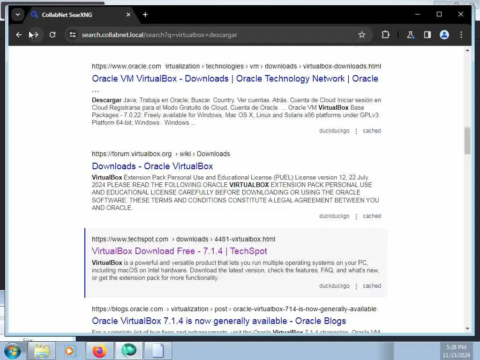Bookmark this page with the star icon

tap(361, 35)
